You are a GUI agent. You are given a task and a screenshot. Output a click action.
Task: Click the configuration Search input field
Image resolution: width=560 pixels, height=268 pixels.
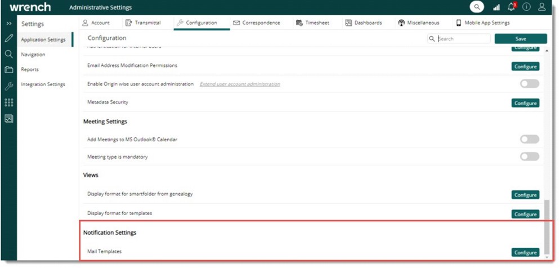[x=463, y=39]
